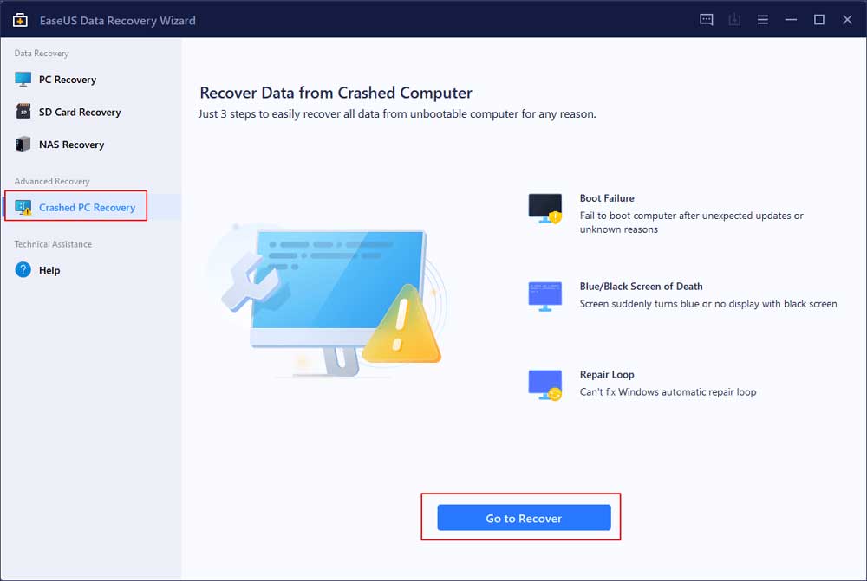Click the NAS Recovery drive icon
Viewport: 867px width, 581px height.
(23, 144)
